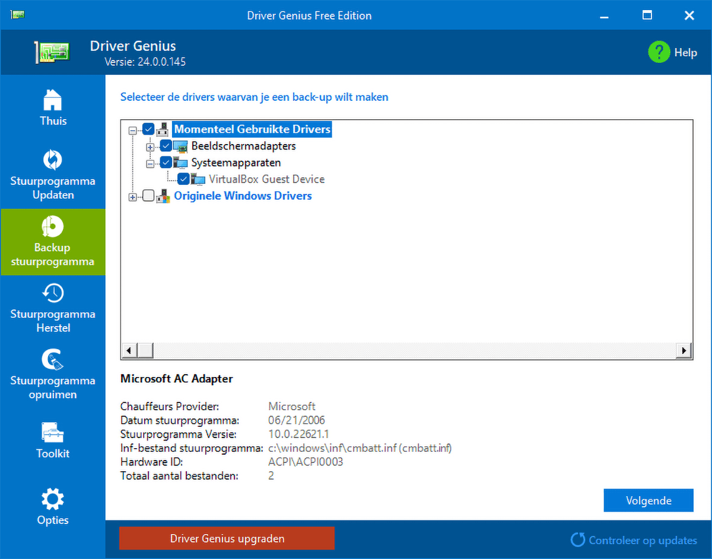This screenshot has width=712, height=559.
Task: Open the Opties gear icon
Action: tap(53, 499)
